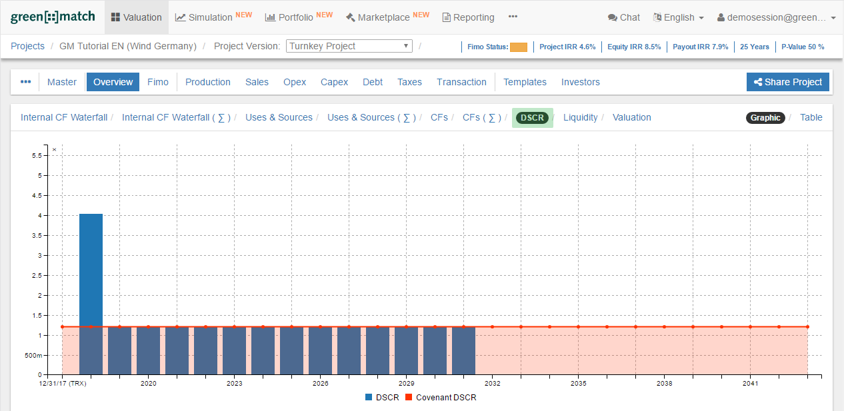Click the orange Fimo Status swatch

coord(518,47)
